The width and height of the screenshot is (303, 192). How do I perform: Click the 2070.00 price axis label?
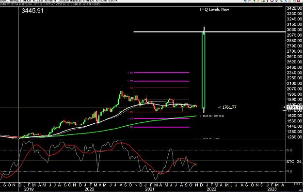click(294, 89)
